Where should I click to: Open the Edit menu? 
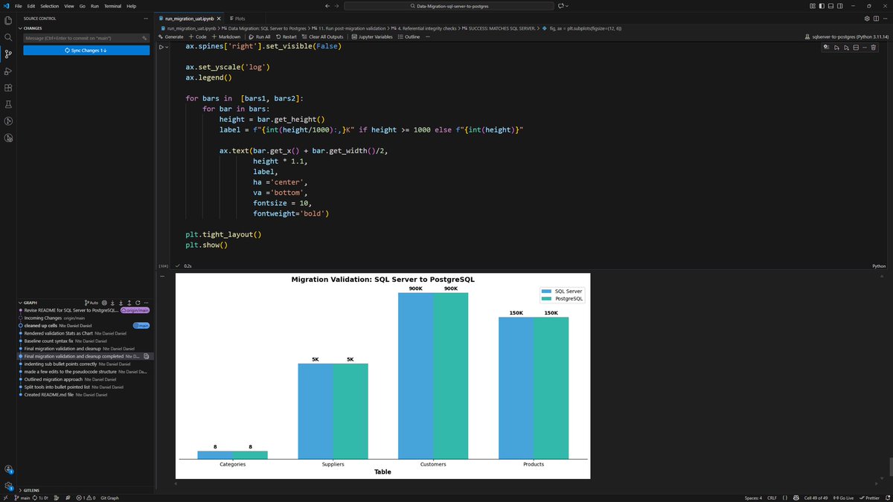point(31,5)
